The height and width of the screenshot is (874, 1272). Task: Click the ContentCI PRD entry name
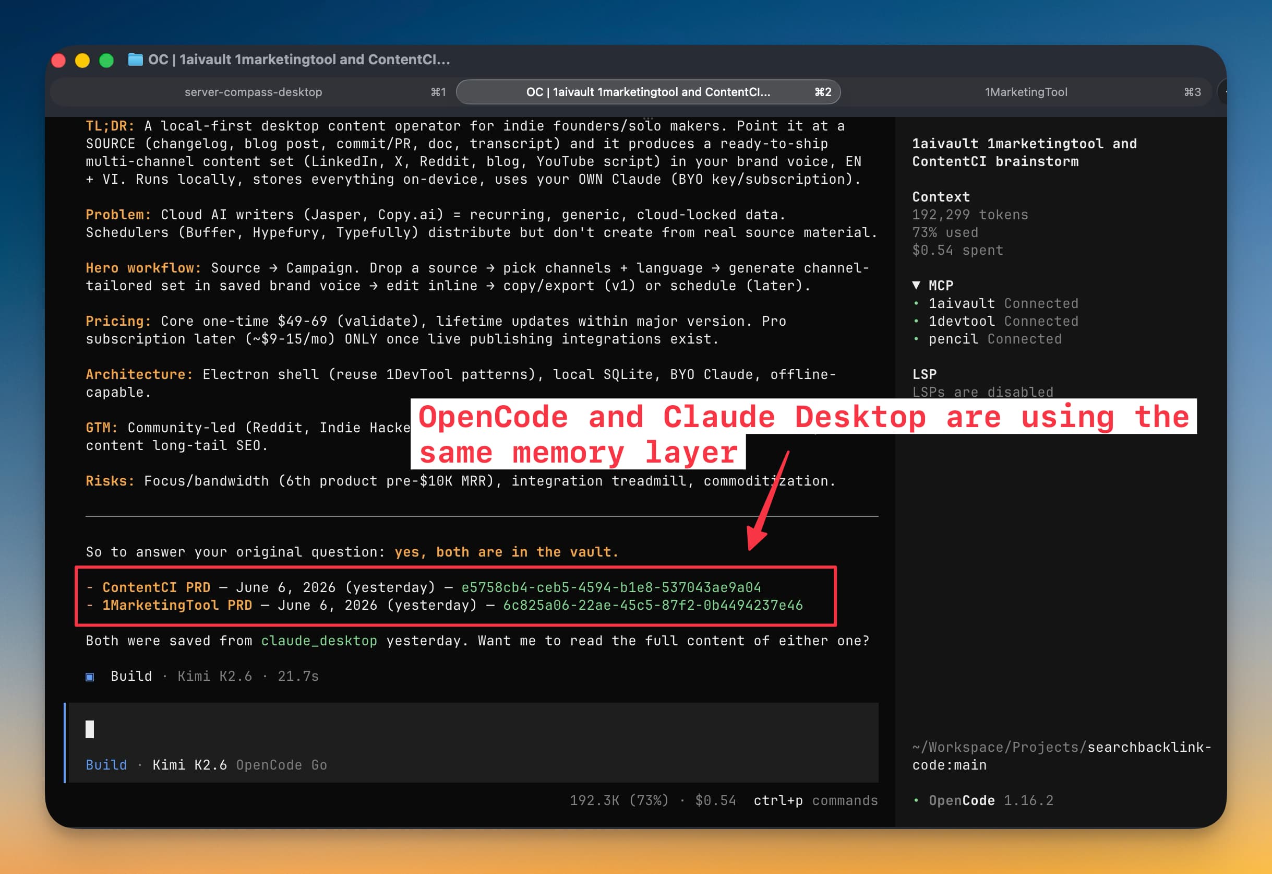coord(156,587)
